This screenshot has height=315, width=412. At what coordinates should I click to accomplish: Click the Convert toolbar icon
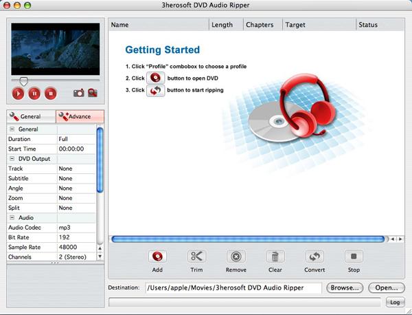(314, 257)
